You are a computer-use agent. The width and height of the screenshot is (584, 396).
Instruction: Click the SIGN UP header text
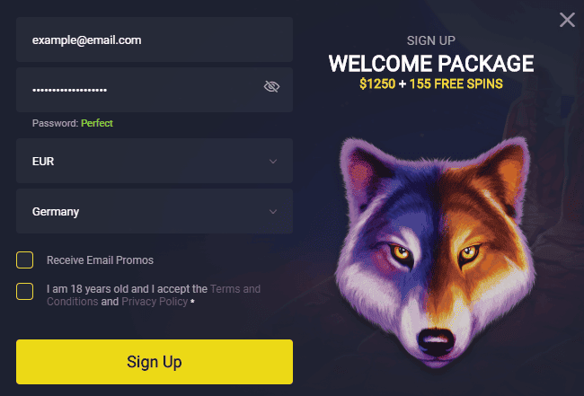pyautogui.click(x=431, y=40)
